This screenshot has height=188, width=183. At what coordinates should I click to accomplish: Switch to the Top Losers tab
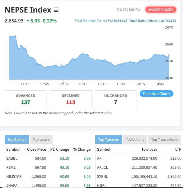(x=41, y=140)
